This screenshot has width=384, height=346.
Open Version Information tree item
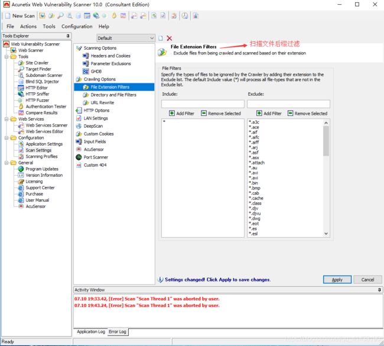pyautogui.click(x=44, y=175)
